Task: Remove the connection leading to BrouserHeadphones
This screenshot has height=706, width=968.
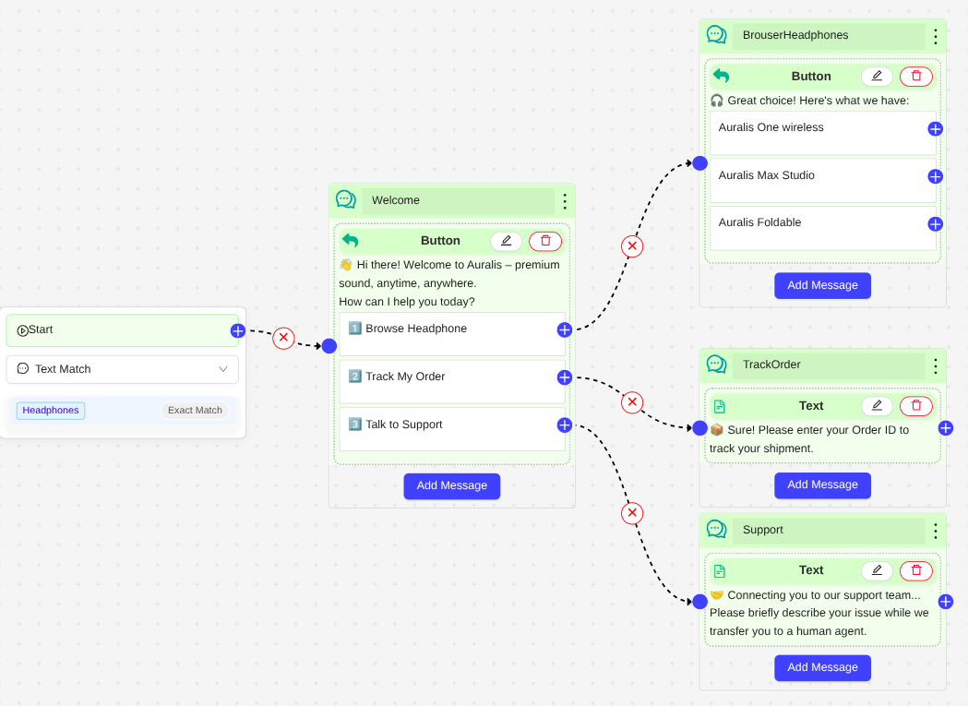Action: (x=632, y=246)
